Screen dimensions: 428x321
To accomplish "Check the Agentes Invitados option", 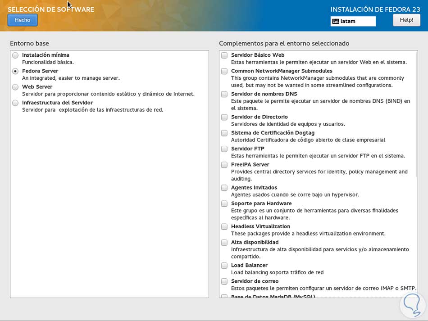I will (x=224, y=188).
